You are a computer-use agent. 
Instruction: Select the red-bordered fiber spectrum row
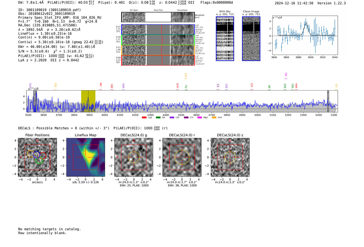(158, 60)
